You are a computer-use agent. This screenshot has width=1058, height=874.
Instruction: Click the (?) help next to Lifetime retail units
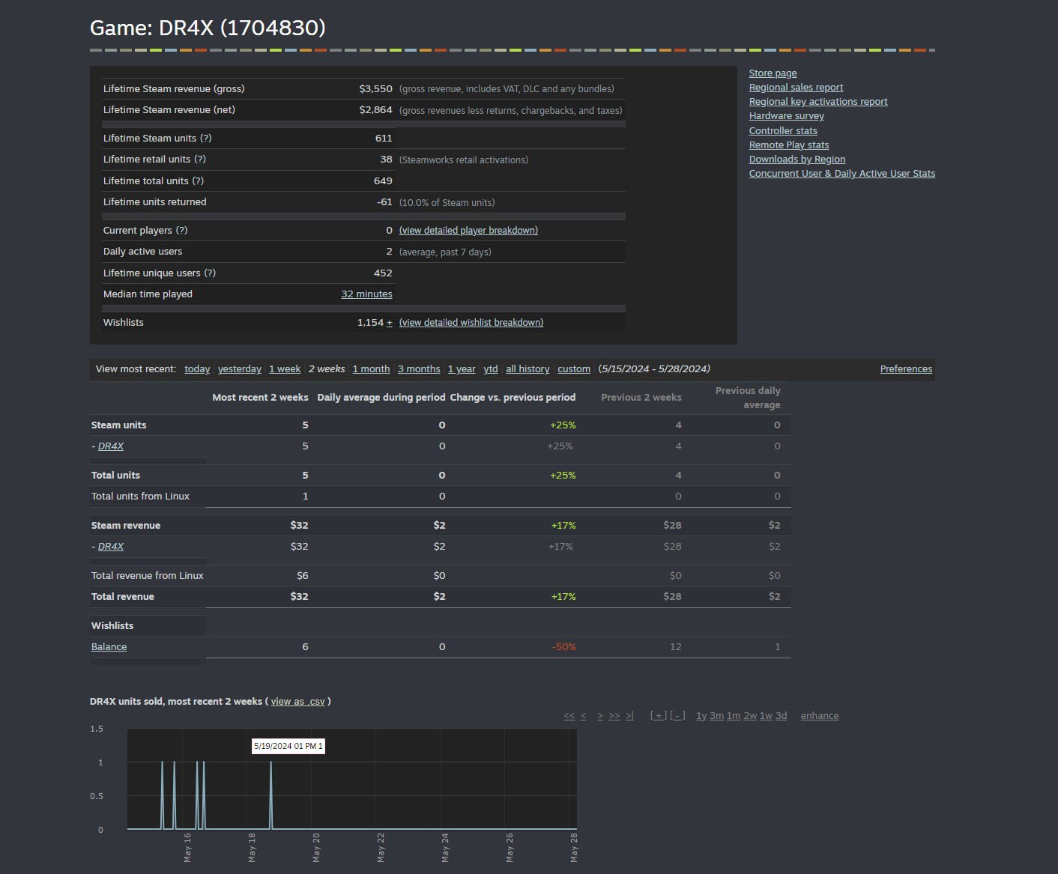[200, 159]
